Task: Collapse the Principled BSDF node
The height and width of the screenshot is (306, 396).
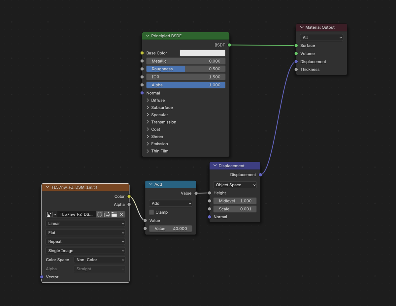Action: pos(148,36)
